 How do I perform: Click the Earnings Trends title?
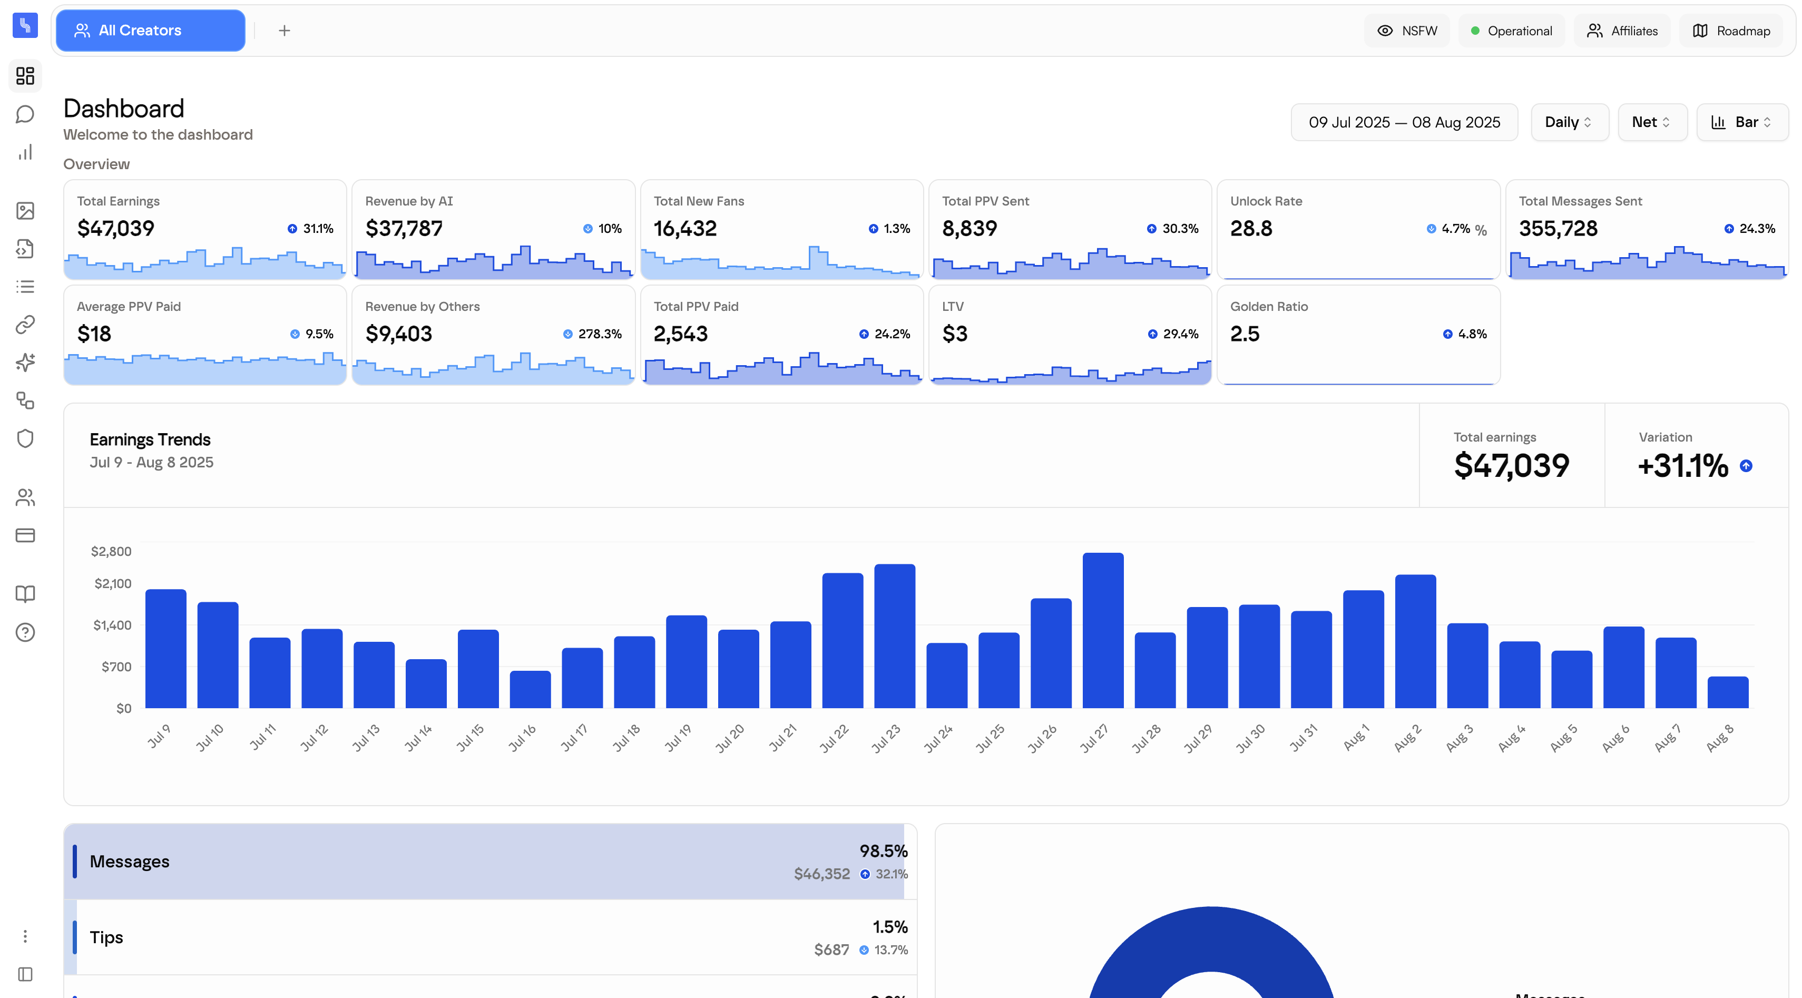pos(150,439)
